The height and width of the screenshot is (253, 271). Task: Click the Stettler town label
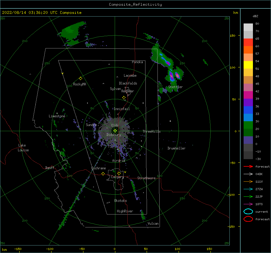click(176, 87)
